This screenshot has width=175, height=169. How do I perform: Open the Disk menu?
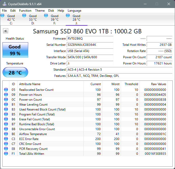[51, 11]
